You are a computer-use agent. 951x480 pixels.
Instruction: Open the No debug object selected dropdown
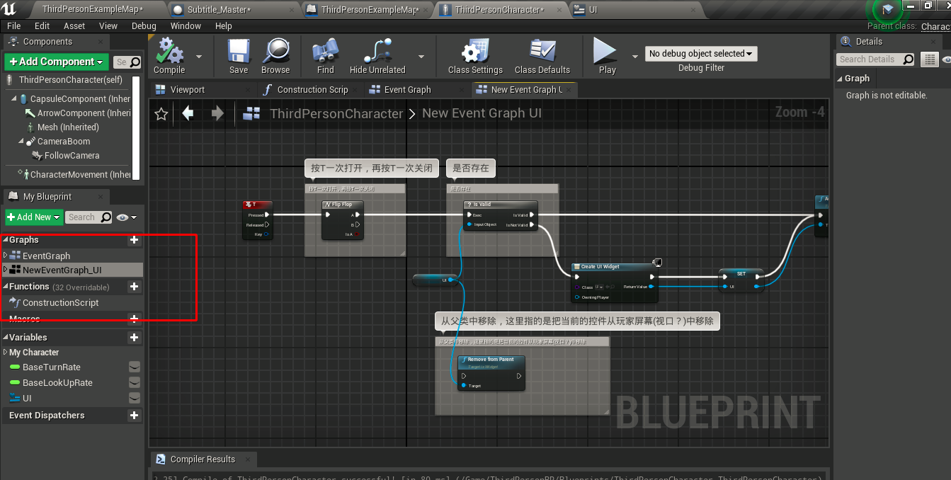point(701,53)
